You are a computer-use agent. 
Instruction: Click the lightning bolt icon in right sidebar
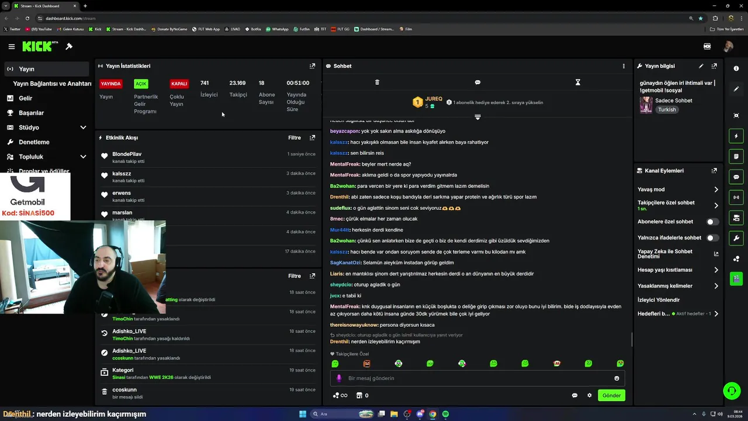point(736,136)
